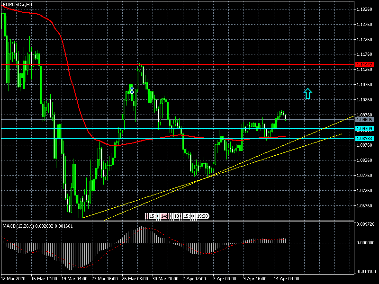Select the cyan 1.09309 level label
The image size is (379, 284).
pyautogui.click(x=364, y=129)
